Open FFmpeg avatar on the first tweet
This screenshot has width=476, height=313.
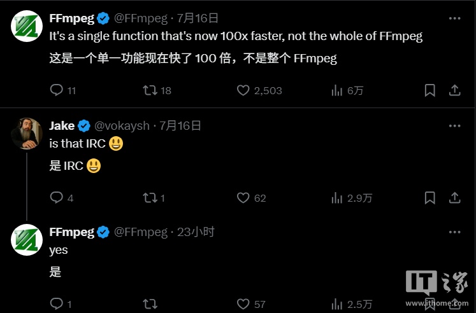(x=27, y=26)
